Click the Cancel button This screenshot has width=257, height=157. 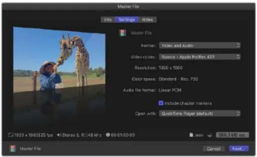214,149
